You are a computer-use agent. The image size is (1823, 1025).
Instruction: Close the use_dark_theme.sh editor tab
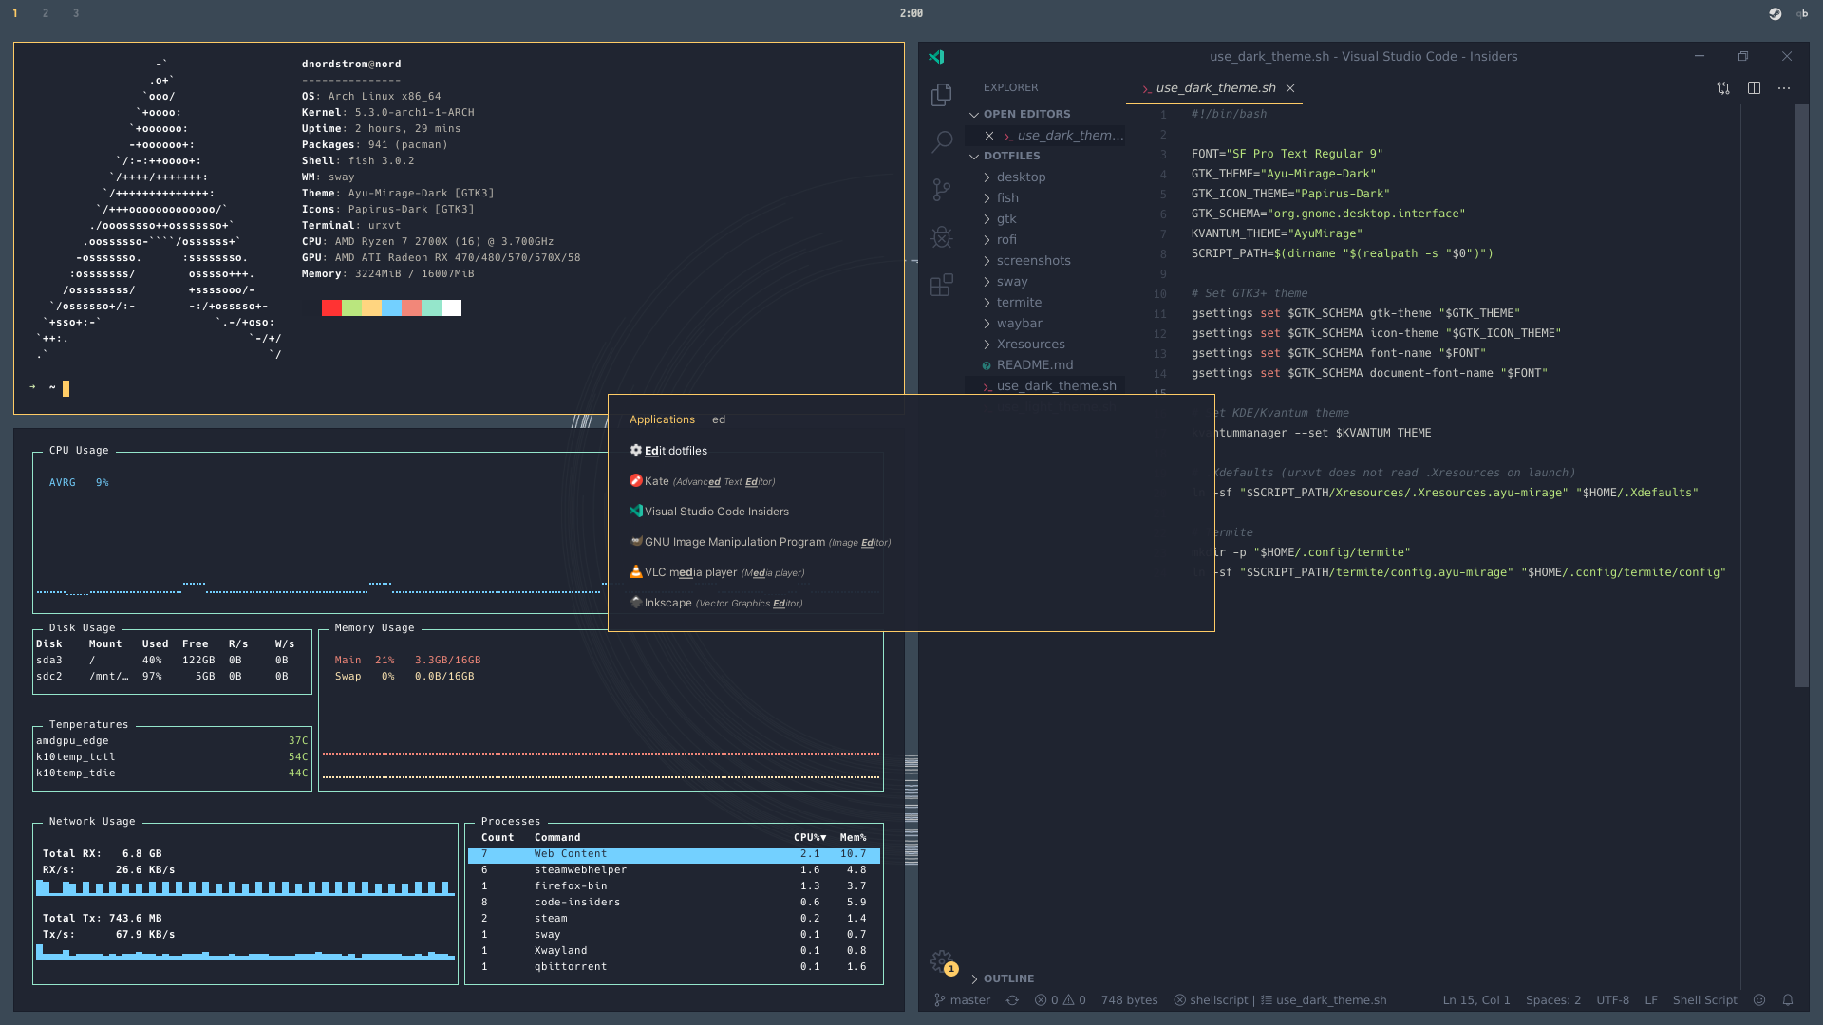[1290, 88]
